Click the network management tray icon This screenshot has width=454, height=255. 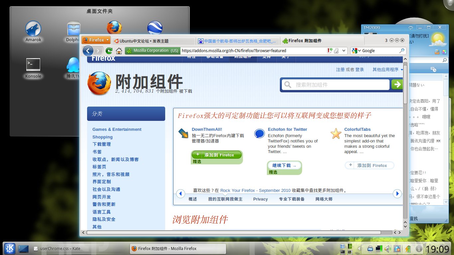(379, 248)
